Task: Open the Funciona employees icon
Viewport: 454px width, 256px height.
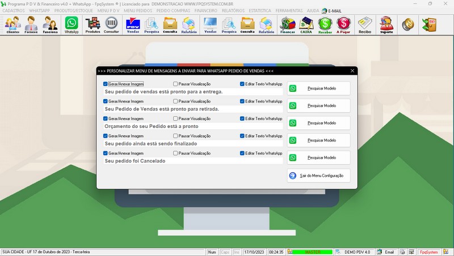Action: (50, 25)
